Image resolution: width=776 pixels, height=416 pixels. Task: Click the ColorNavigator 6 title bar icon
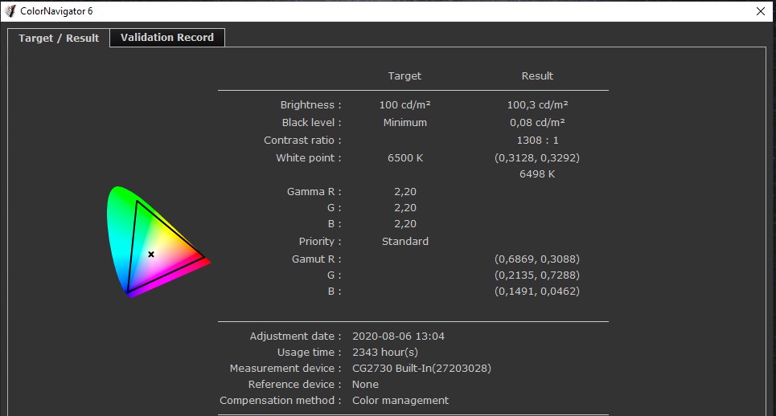(10, 10)
